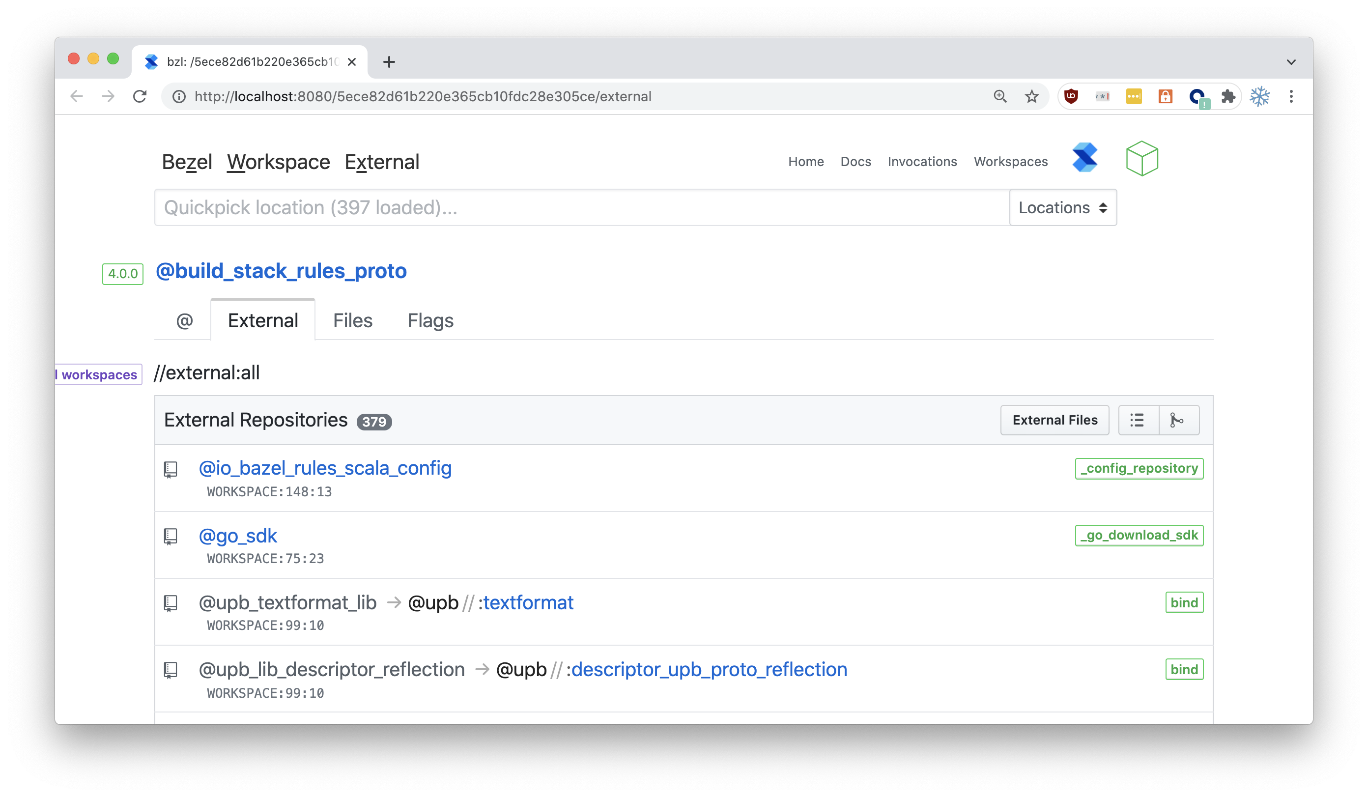
Task: Switch to list view of repositories
Action: pos(1138,420)
